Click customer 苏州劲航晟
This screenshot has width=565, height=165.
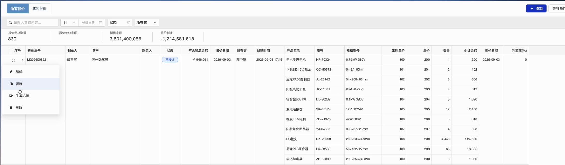(x=100, y=60)
